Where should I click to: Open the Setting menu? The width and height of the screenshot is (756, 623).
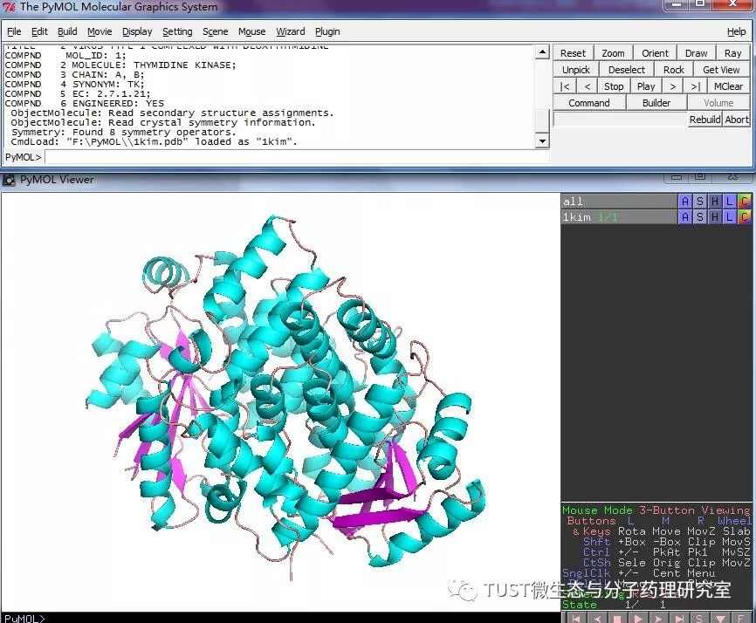coord(177,31)
